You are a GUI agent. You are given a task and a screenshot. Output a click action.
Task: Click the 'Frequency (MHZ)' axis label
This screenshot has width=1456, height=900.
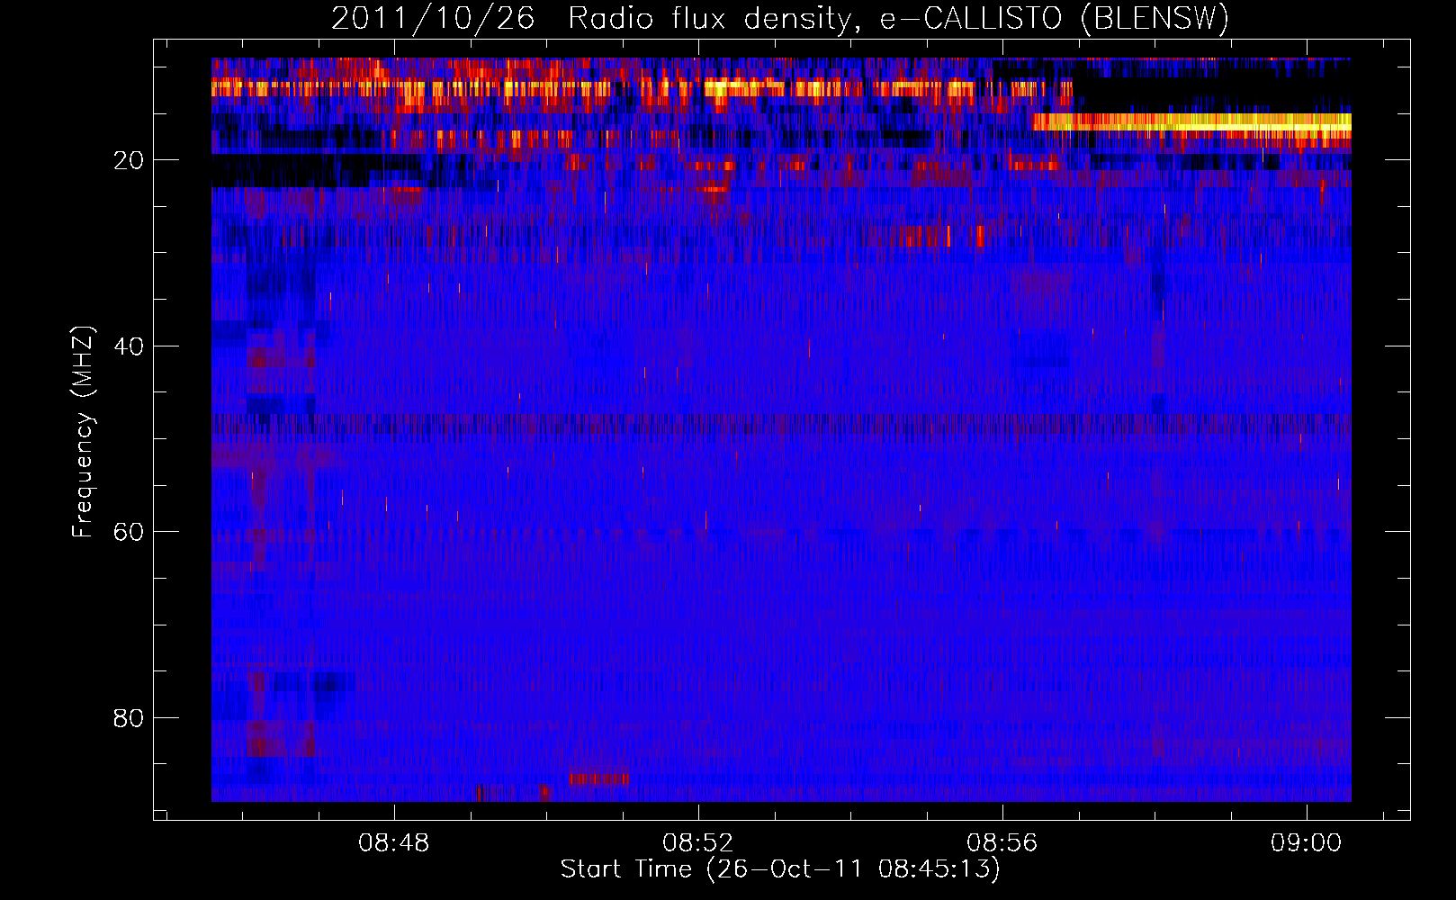83,432
